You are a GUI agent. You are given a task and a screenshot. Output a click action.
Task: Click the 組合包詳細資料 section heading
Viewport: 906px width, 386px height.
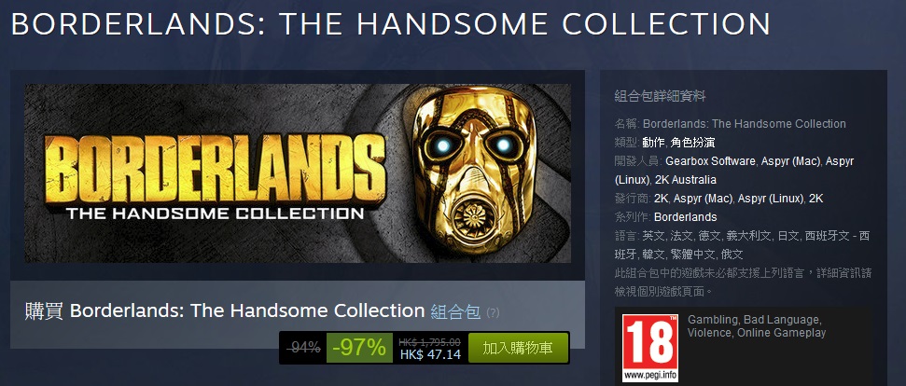pyautogui.click(x=660, y=96)
